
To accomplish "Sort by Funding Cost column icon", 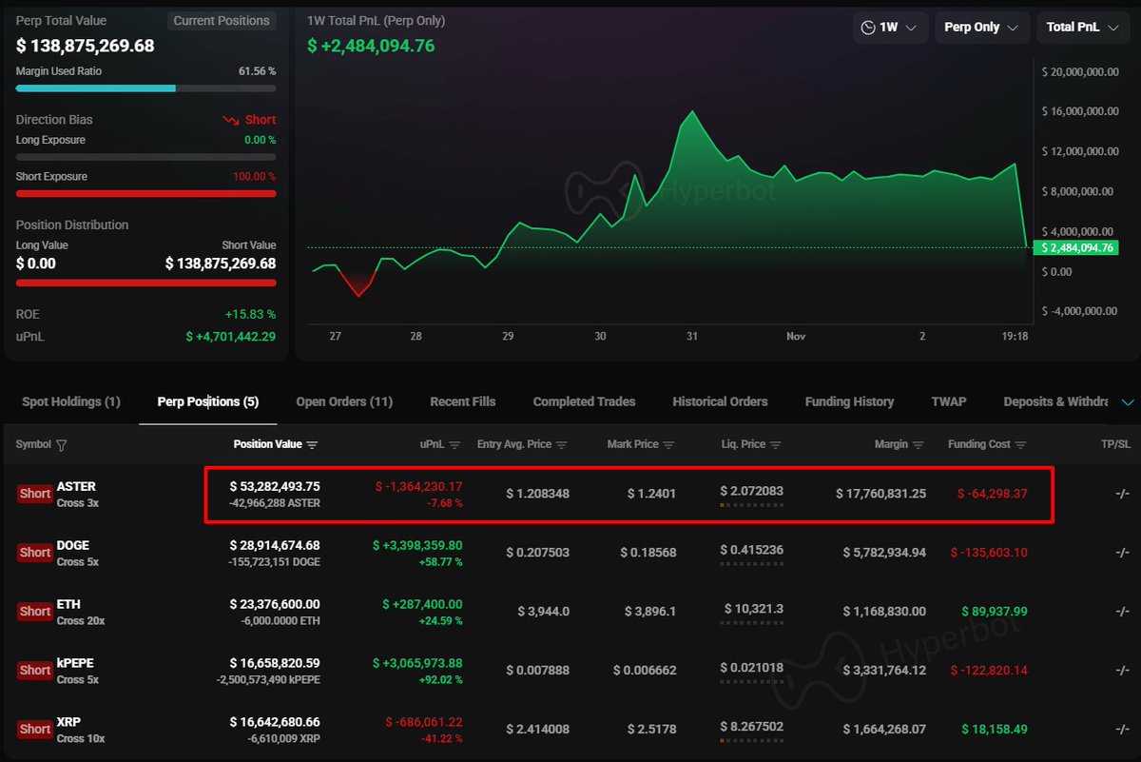I will (x=1020, y=445).
